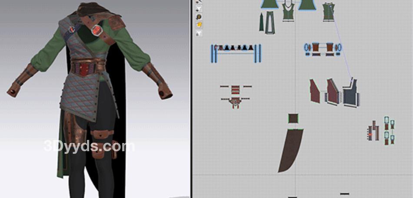Click the red gem brooch on the chest strap

tap(97, 30)
